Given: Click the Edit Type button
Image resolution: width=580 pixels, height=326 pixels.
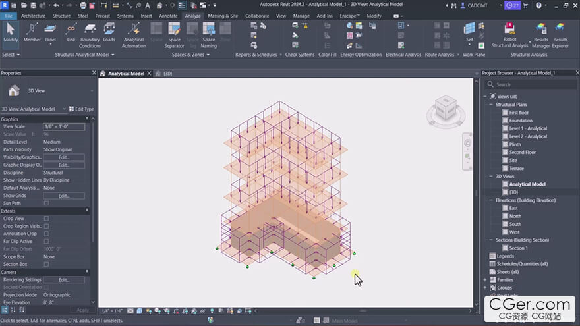Looking at the screenshot, I should 81,109.
